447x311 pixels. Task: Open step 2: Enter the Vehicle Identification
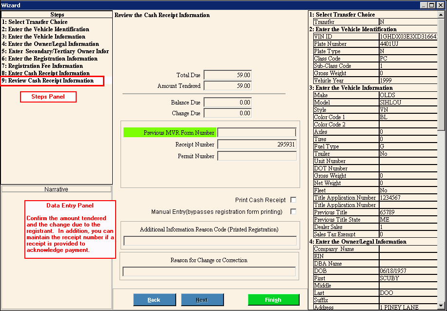pyautogui.click(x=45, y=29)
